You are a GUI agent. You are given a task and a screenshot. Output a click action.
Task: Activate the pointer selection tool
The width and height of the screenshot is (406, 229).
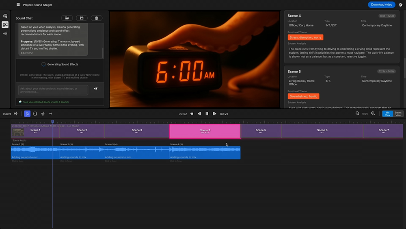[27, 114]
